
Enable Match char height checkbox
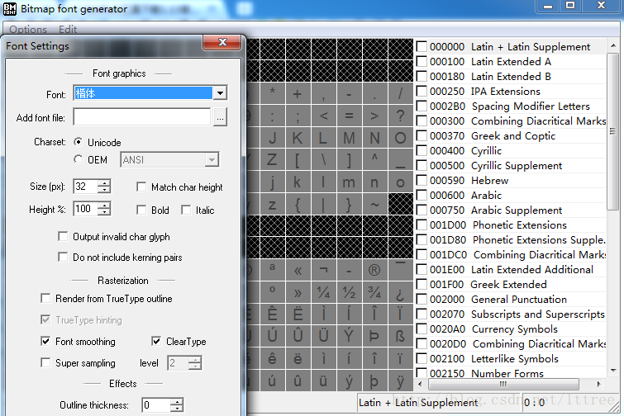point(141,187)
